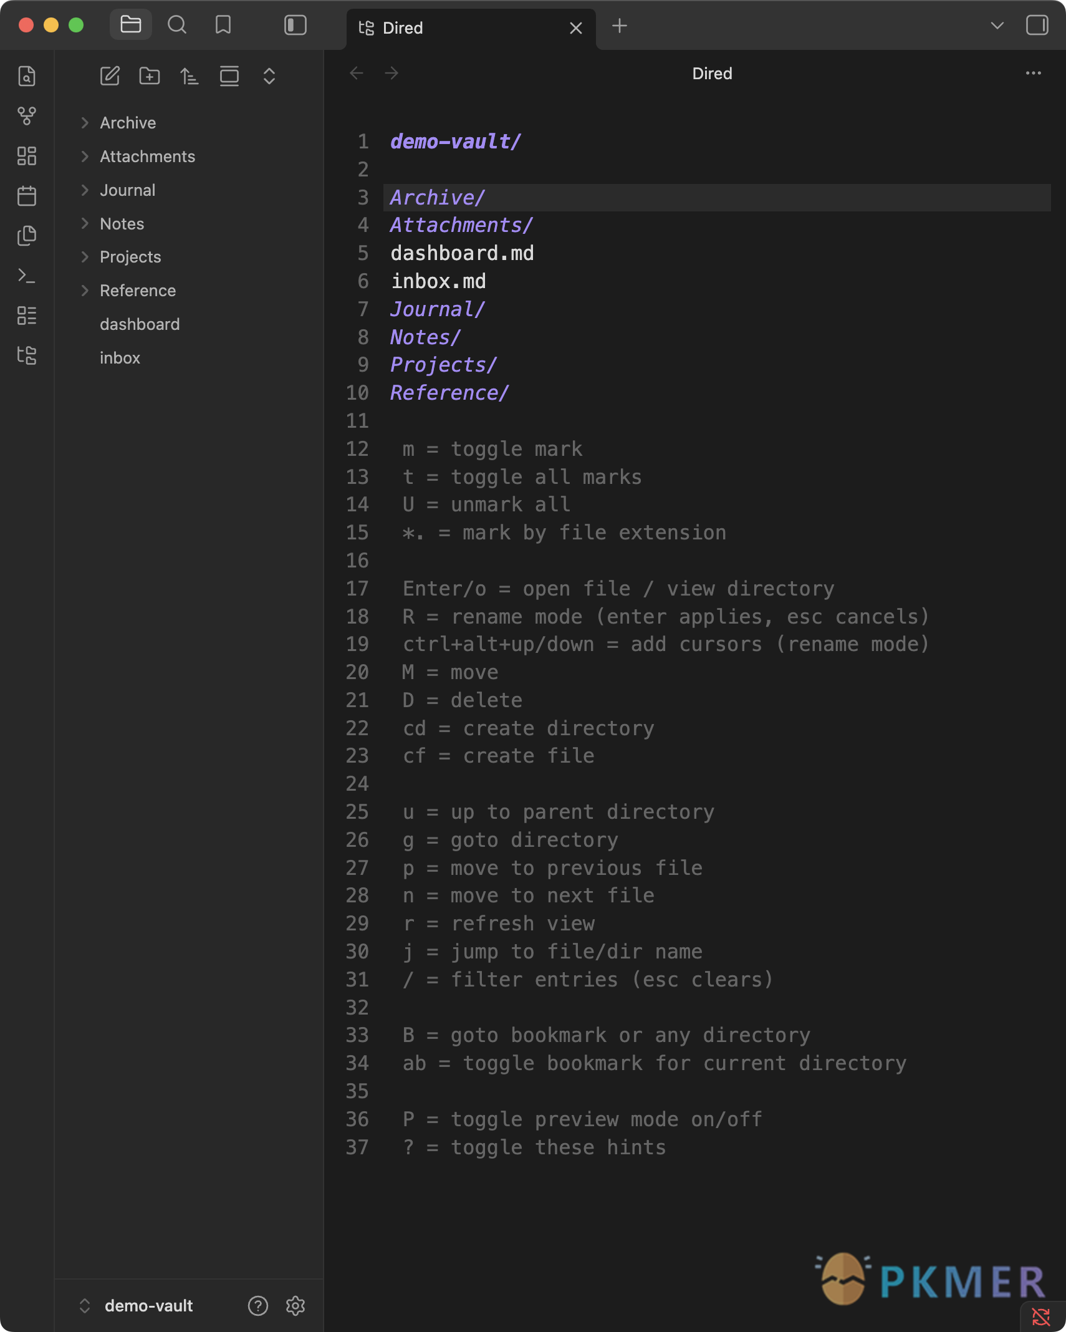
Task: Close the Dired tab
Action: [x=576, y=28]
